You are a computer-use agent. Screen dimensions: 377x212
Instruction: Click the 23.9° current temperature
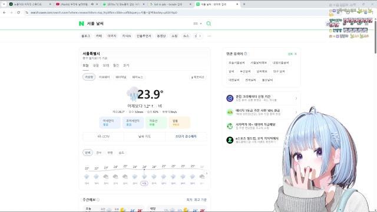click(150, 94)
